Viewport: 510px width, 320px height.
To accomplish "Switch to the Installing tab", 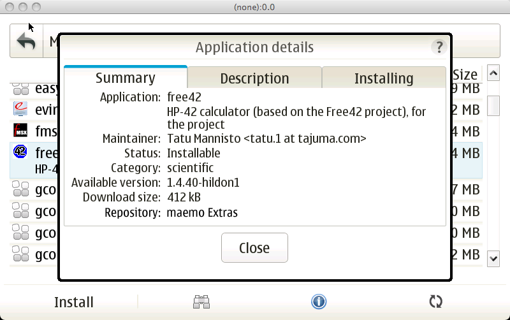I will 384,78.
